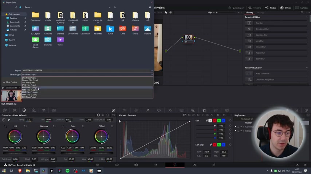
Task: Open the Blur/Sharpen palette icon
Action: [x=193, y=110]
